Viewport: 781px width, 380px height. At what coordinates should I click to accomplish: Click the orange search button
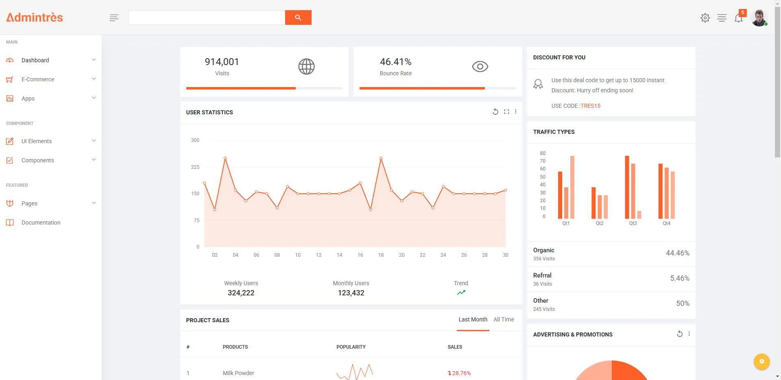298,17
